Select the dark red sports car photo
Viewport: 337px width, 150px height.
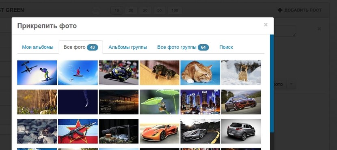point(241,102)
